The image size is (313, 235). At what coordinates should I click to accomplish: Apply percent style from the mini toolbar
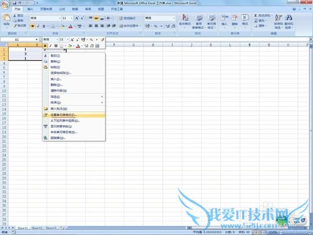91,39
